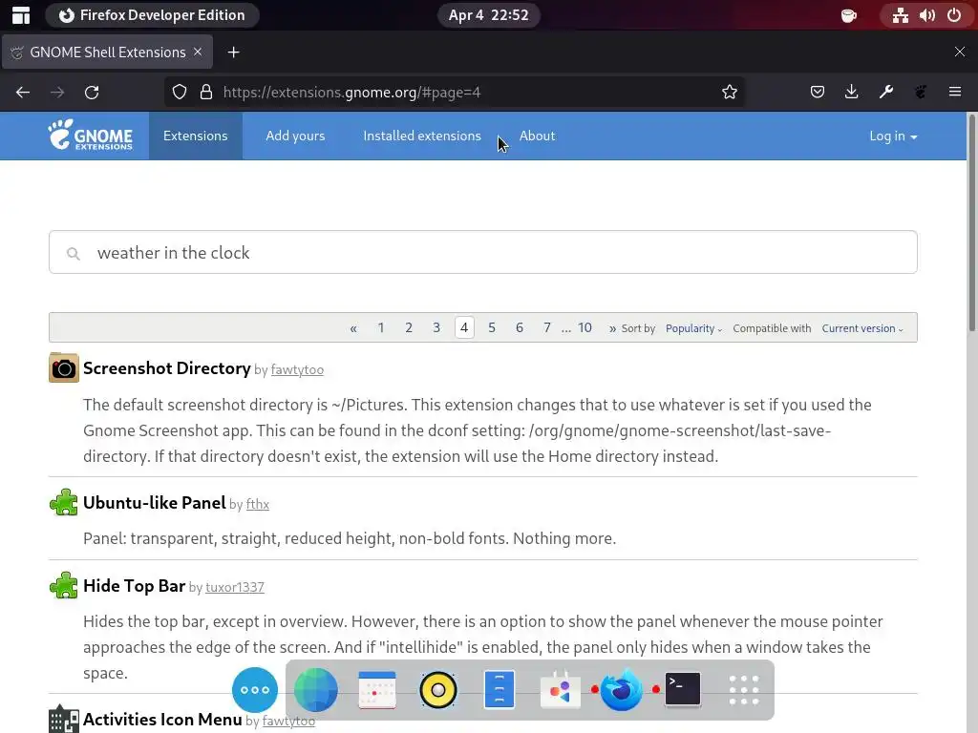This screenshot has width=978, height=733.
Task: Open the Activities overview icon
Action: (21, 15)
